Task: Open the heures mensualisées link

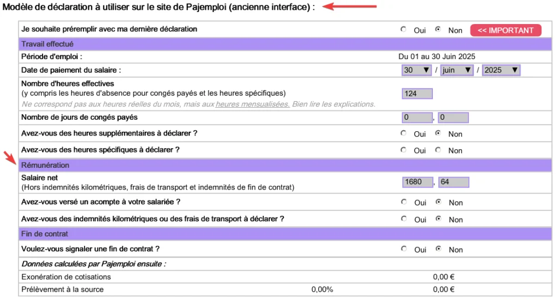Action: [x=252, y=104]
